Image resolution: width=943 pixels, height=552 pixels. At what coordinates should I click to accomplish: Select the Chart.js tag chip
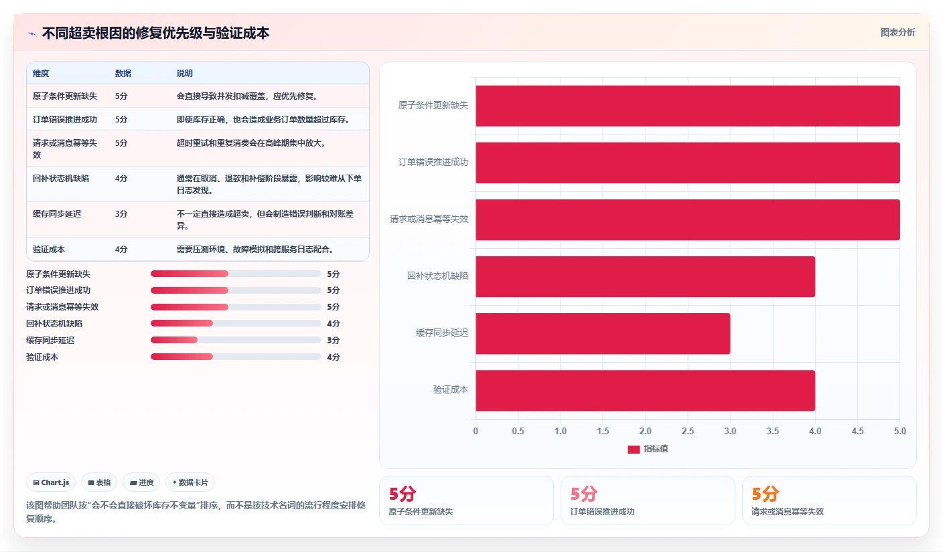click(51, 482)
